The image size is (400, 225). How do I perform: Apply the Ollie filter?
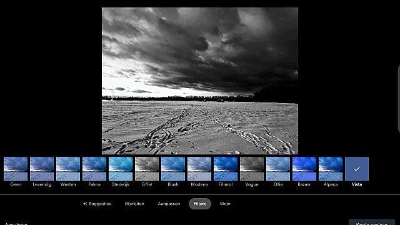[x=278, y=169]
